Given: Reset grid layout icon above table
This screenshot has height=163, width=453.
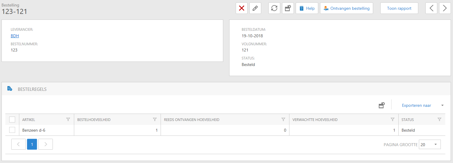Looking at the screenshot, I should point(382,105).
